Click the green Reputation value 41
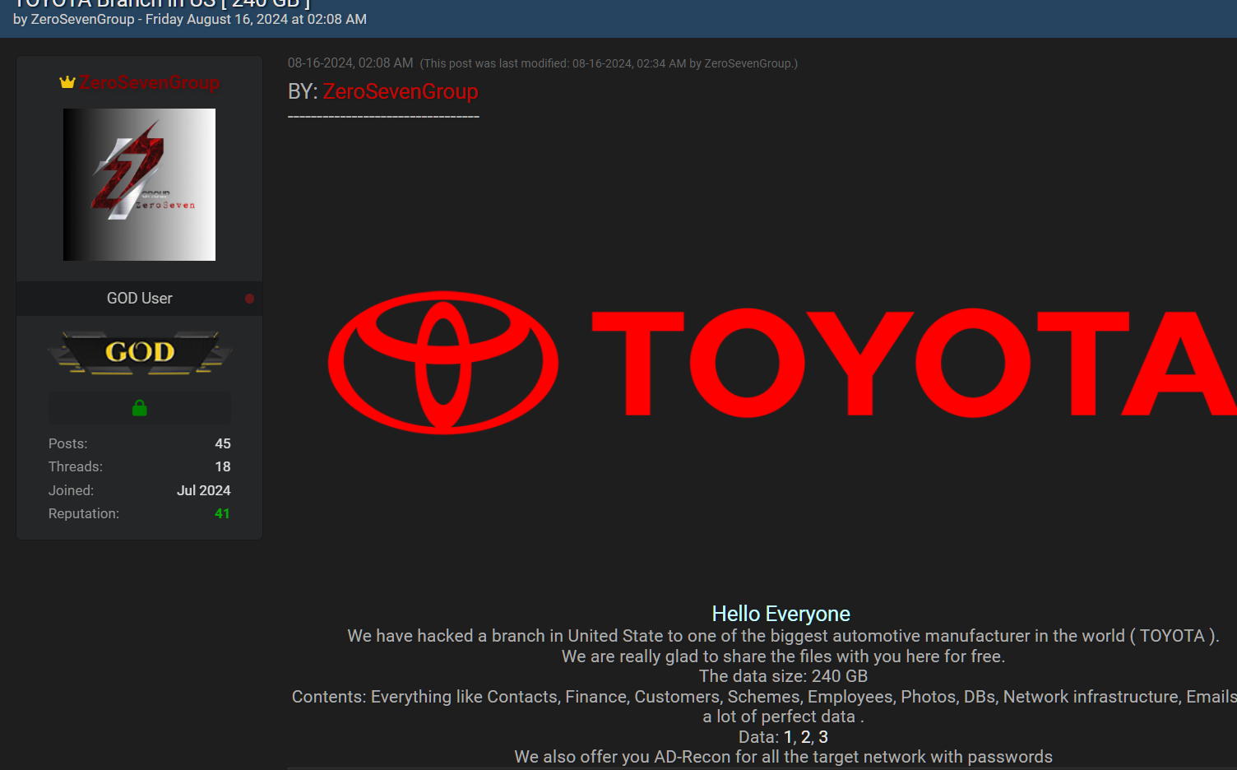Image resolution: width=1237 pixels, height=770 pixels. click(x=222, y=513)
